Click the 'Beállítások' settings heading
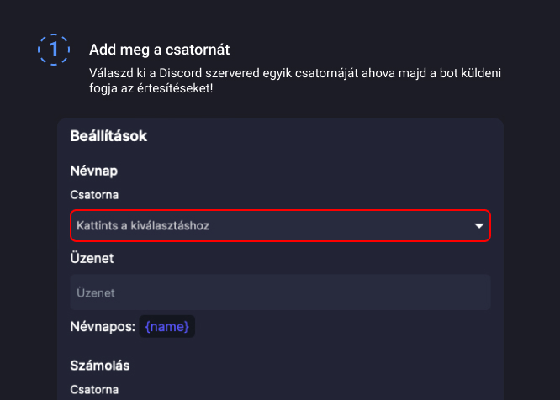 (x=108, y=135)
